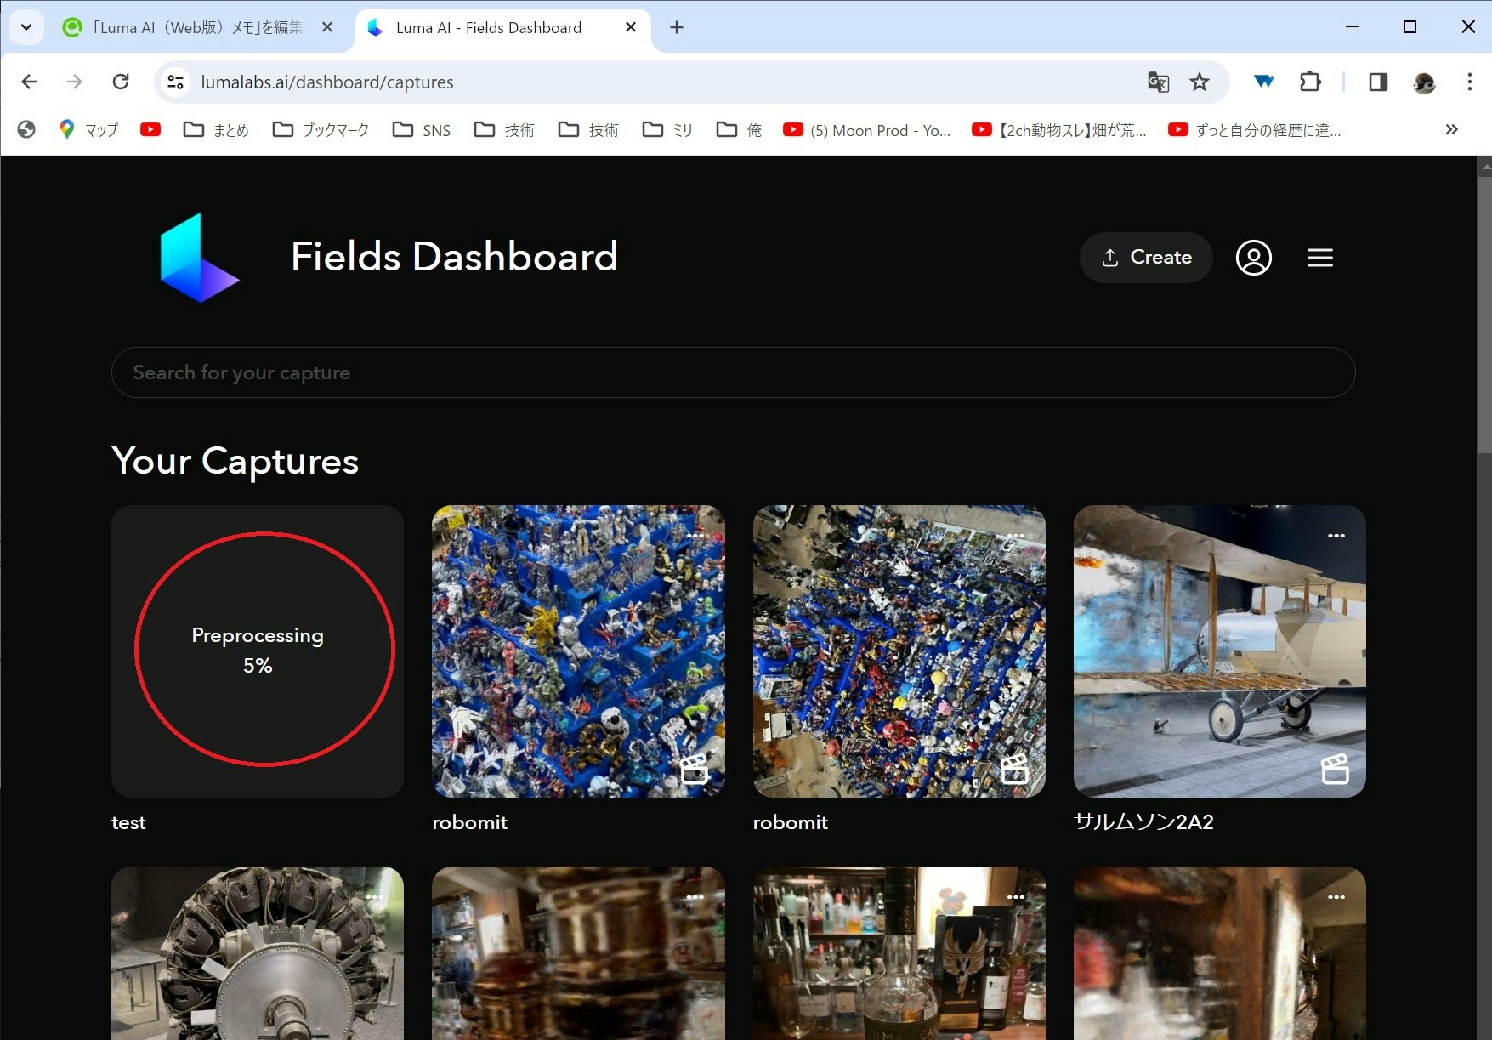
Task: Click the lumalabs.ai address bar URL
Action: tap(327, 82)
